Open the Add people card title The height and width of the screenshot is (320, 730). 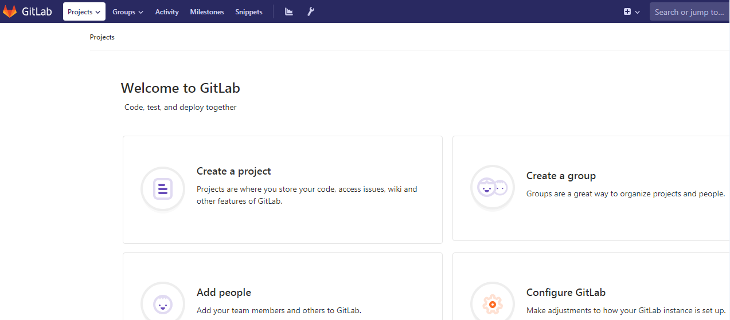click(x=224, y=293)
